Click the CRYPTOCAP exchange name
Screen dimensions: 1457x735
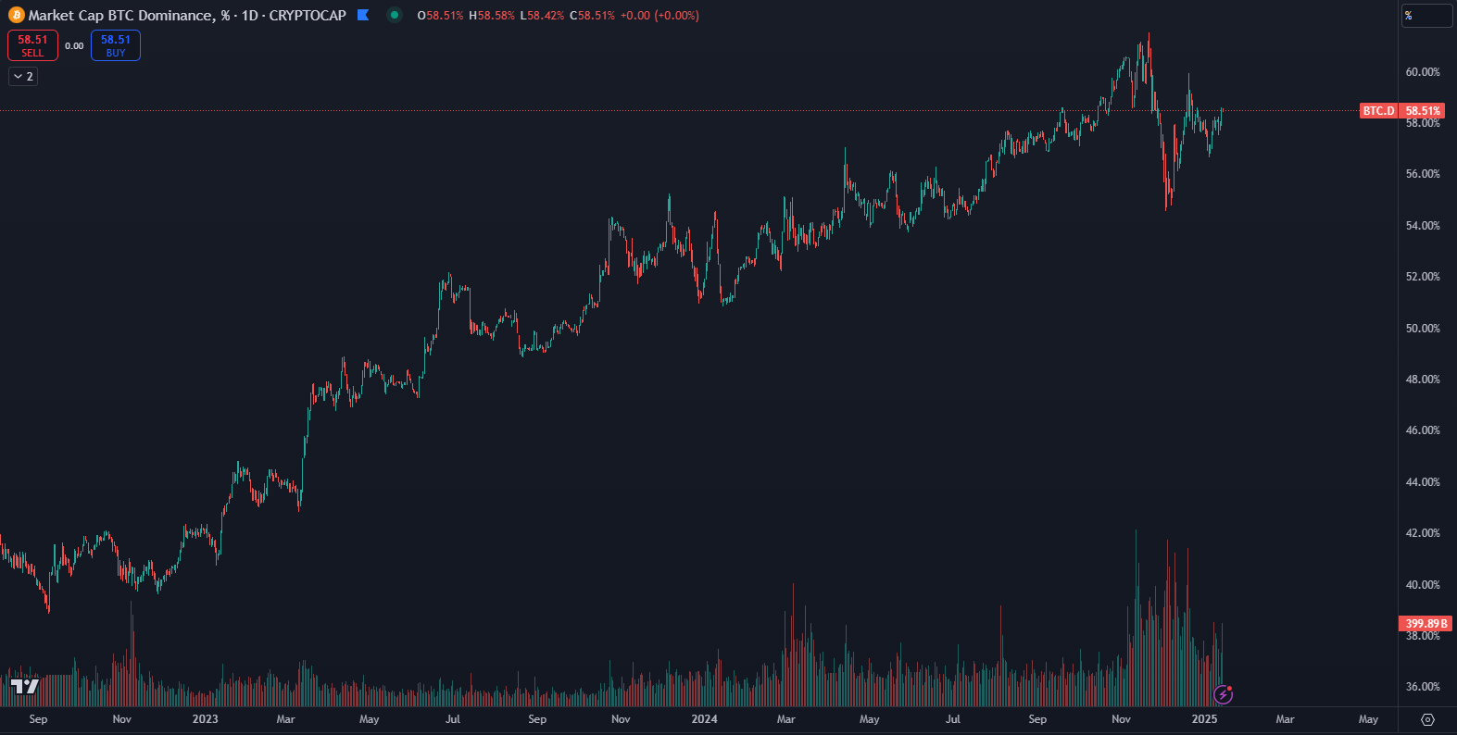click(x=308, y=16)
